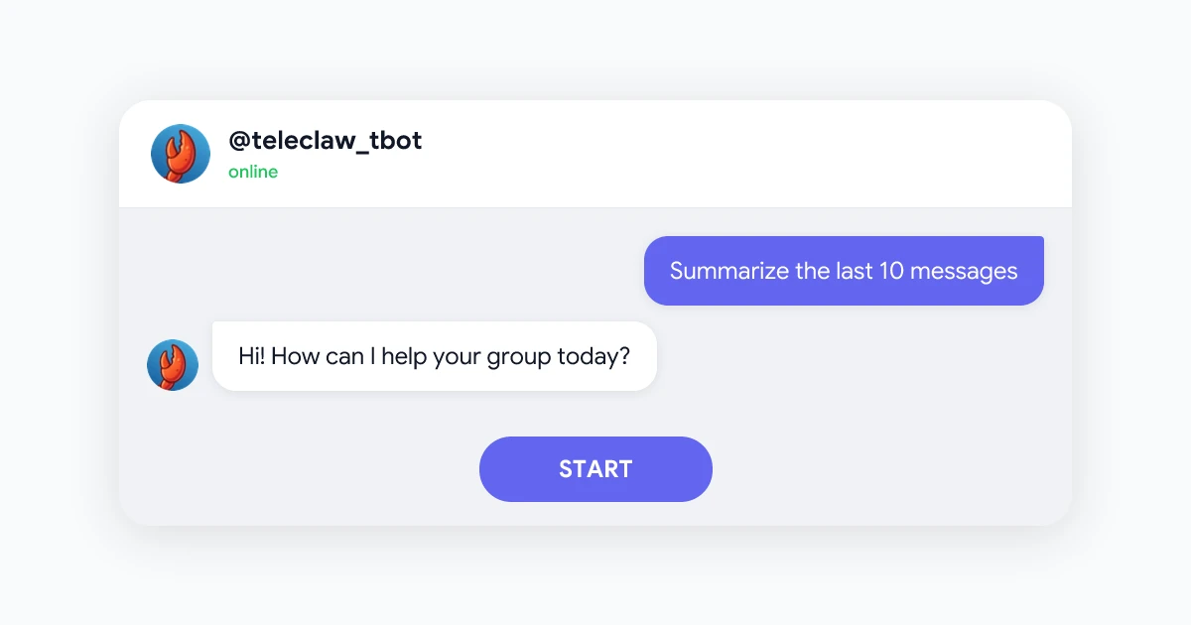This screenshot has width=1191, height=625.
Task: Click the green online status text
Action: point(253,172)
